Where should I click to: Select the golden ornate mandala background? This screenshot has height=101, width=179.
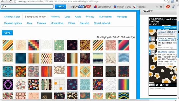pyautogui.click(x=85, y=45)
